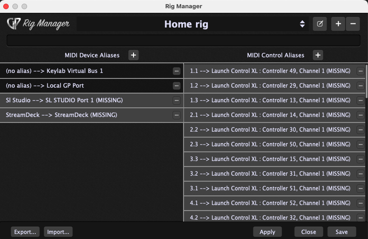Open options for control alias 3.2

pos(361,174)
